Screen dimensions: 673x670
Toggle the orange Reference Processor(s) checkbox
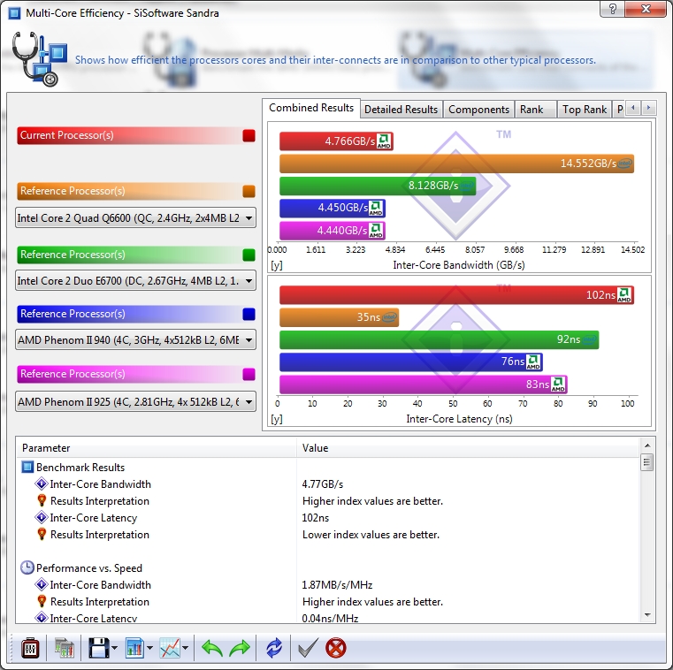[x=249, y=191]
